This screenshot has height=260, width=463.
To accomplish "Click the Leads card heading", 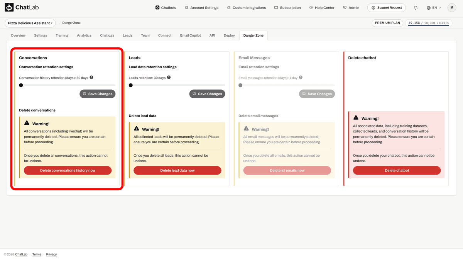I will [135, 58].
